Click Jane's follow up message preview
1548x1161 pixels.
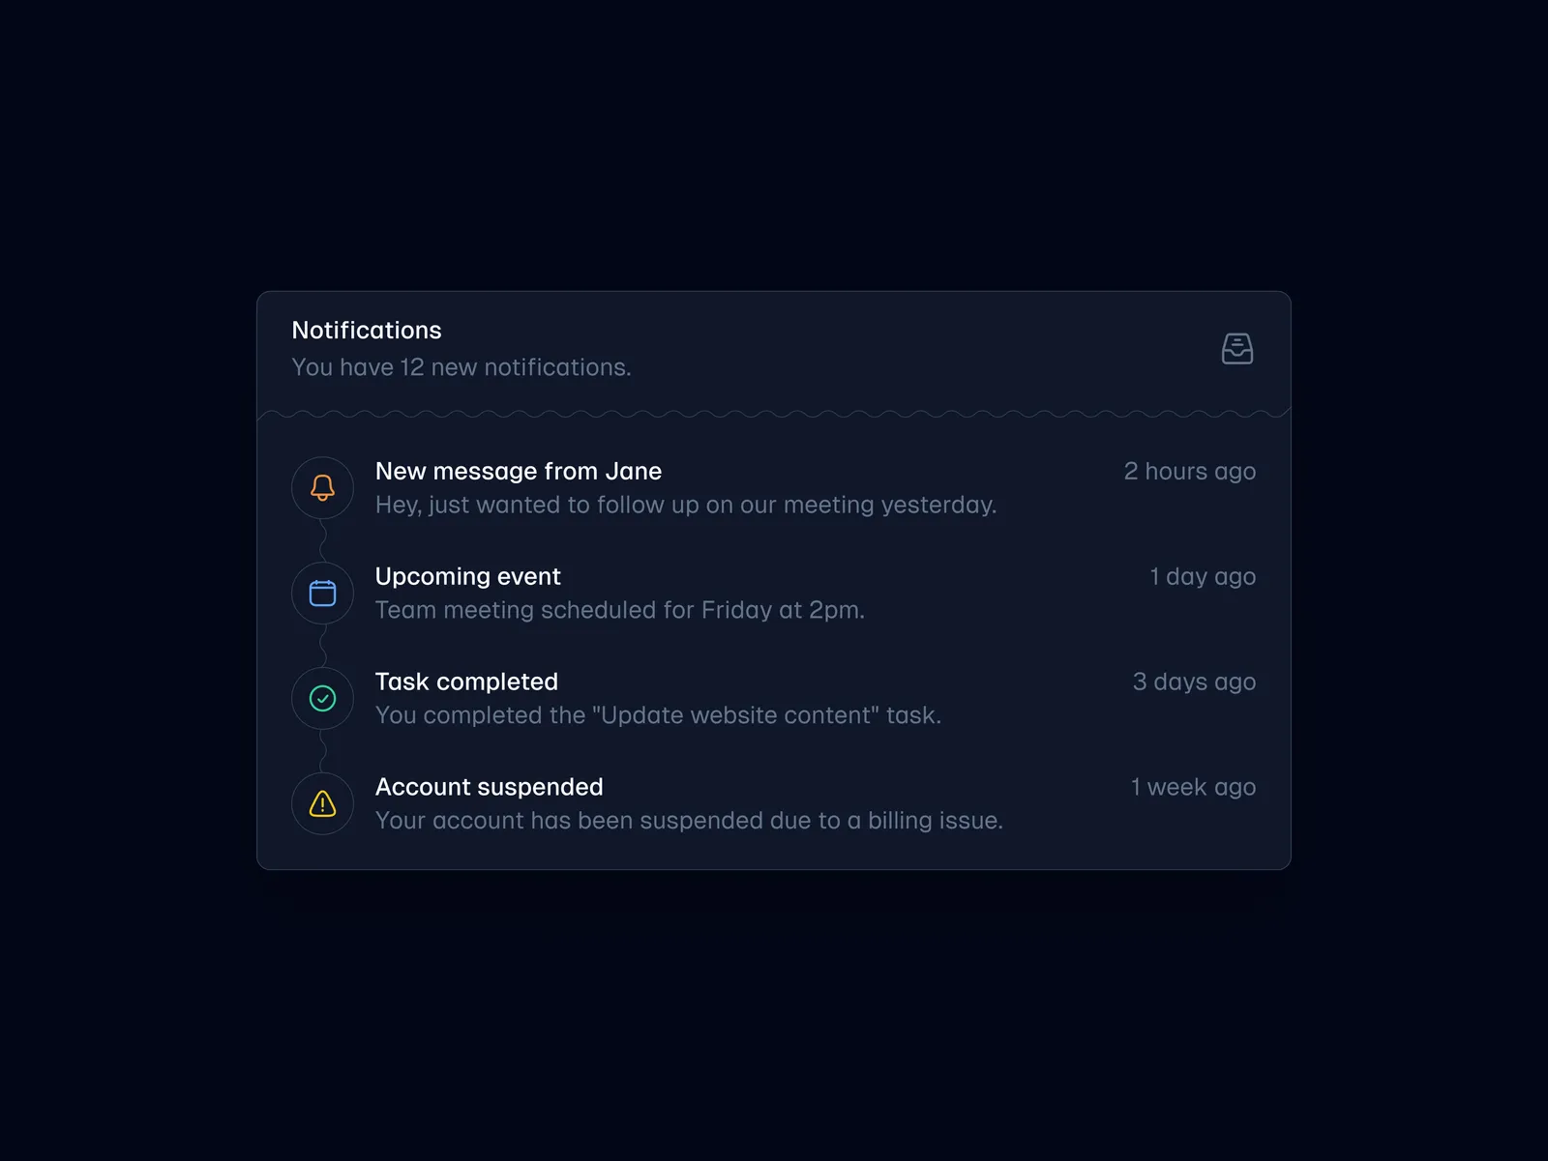point(685,505)
